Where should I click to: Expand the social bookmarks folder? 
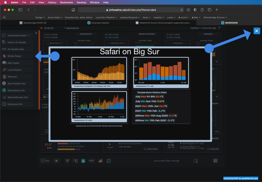pos(183,17)
